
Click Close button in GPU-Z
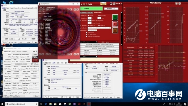pos(36,96)
